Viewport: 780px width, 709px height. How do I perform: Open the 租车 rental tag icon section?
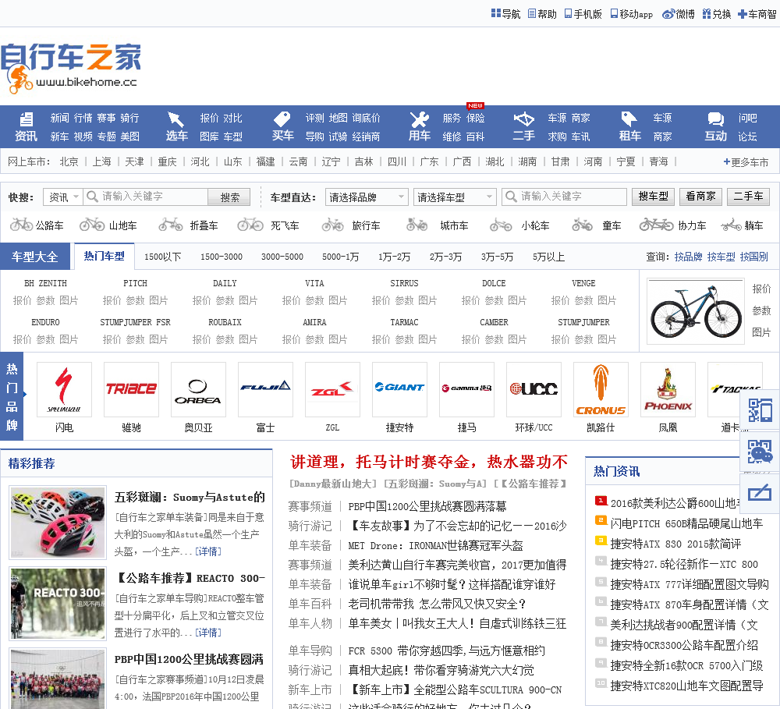click(629, 127)
